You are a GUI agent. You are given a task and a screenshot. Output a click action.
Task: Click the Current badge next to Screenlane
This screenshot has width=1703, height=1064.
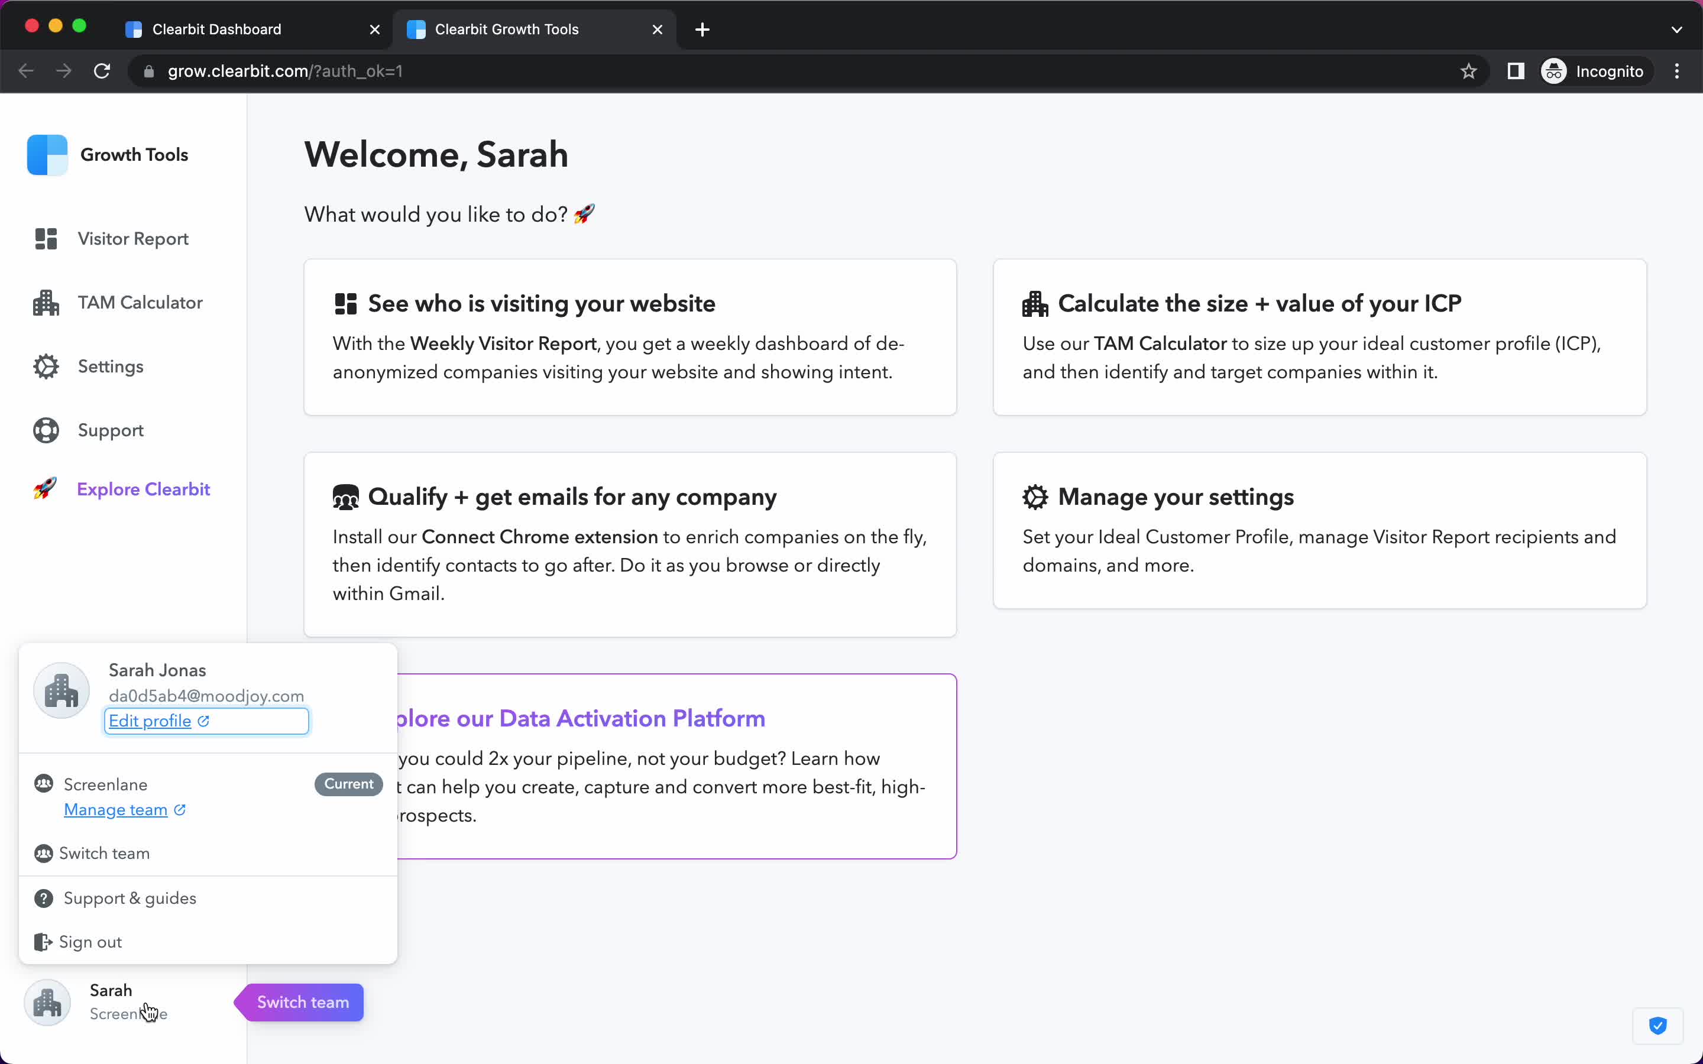349,784
